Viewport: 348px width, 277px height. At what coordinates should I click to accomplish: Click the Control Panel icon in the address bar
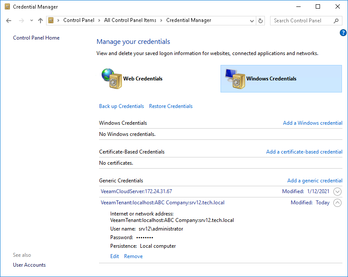pyautogui.click(x=51, y=20)
